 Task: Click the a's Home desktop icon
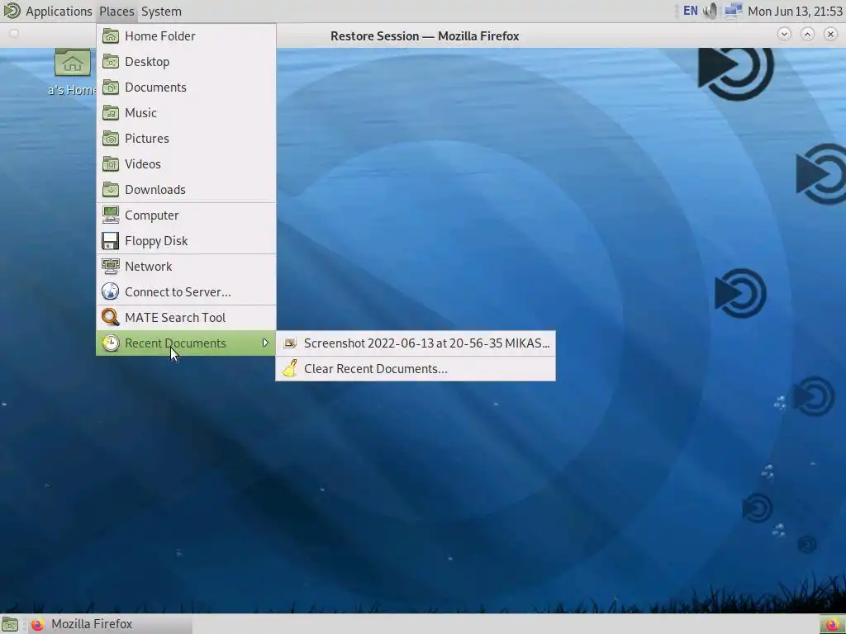click(73, 72)
